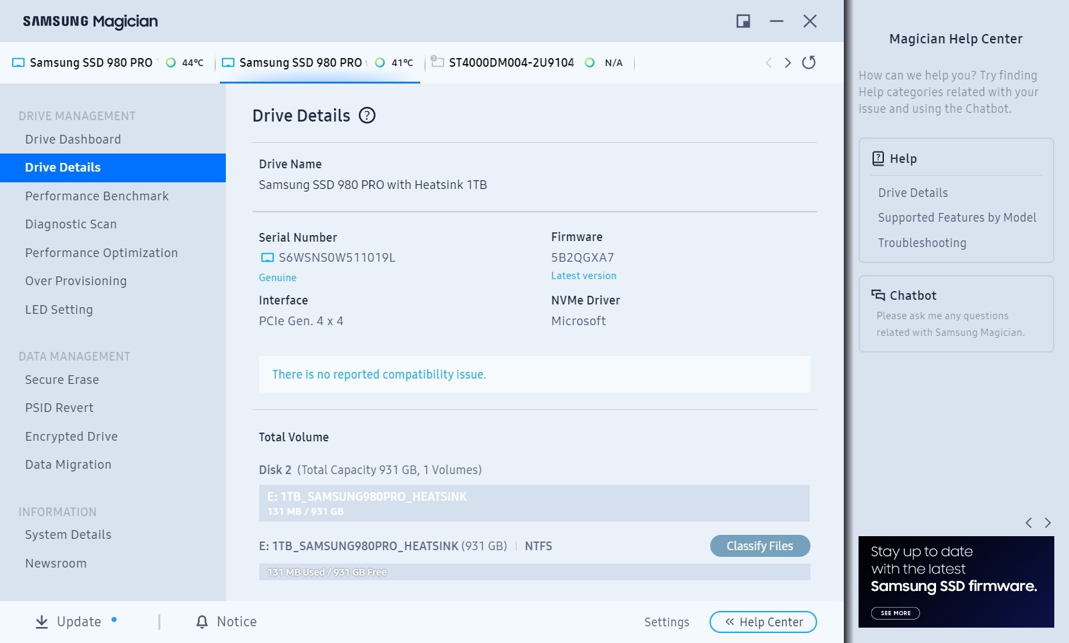
Task: Click the NTFS file system label
Action: [x=539, y=546]
